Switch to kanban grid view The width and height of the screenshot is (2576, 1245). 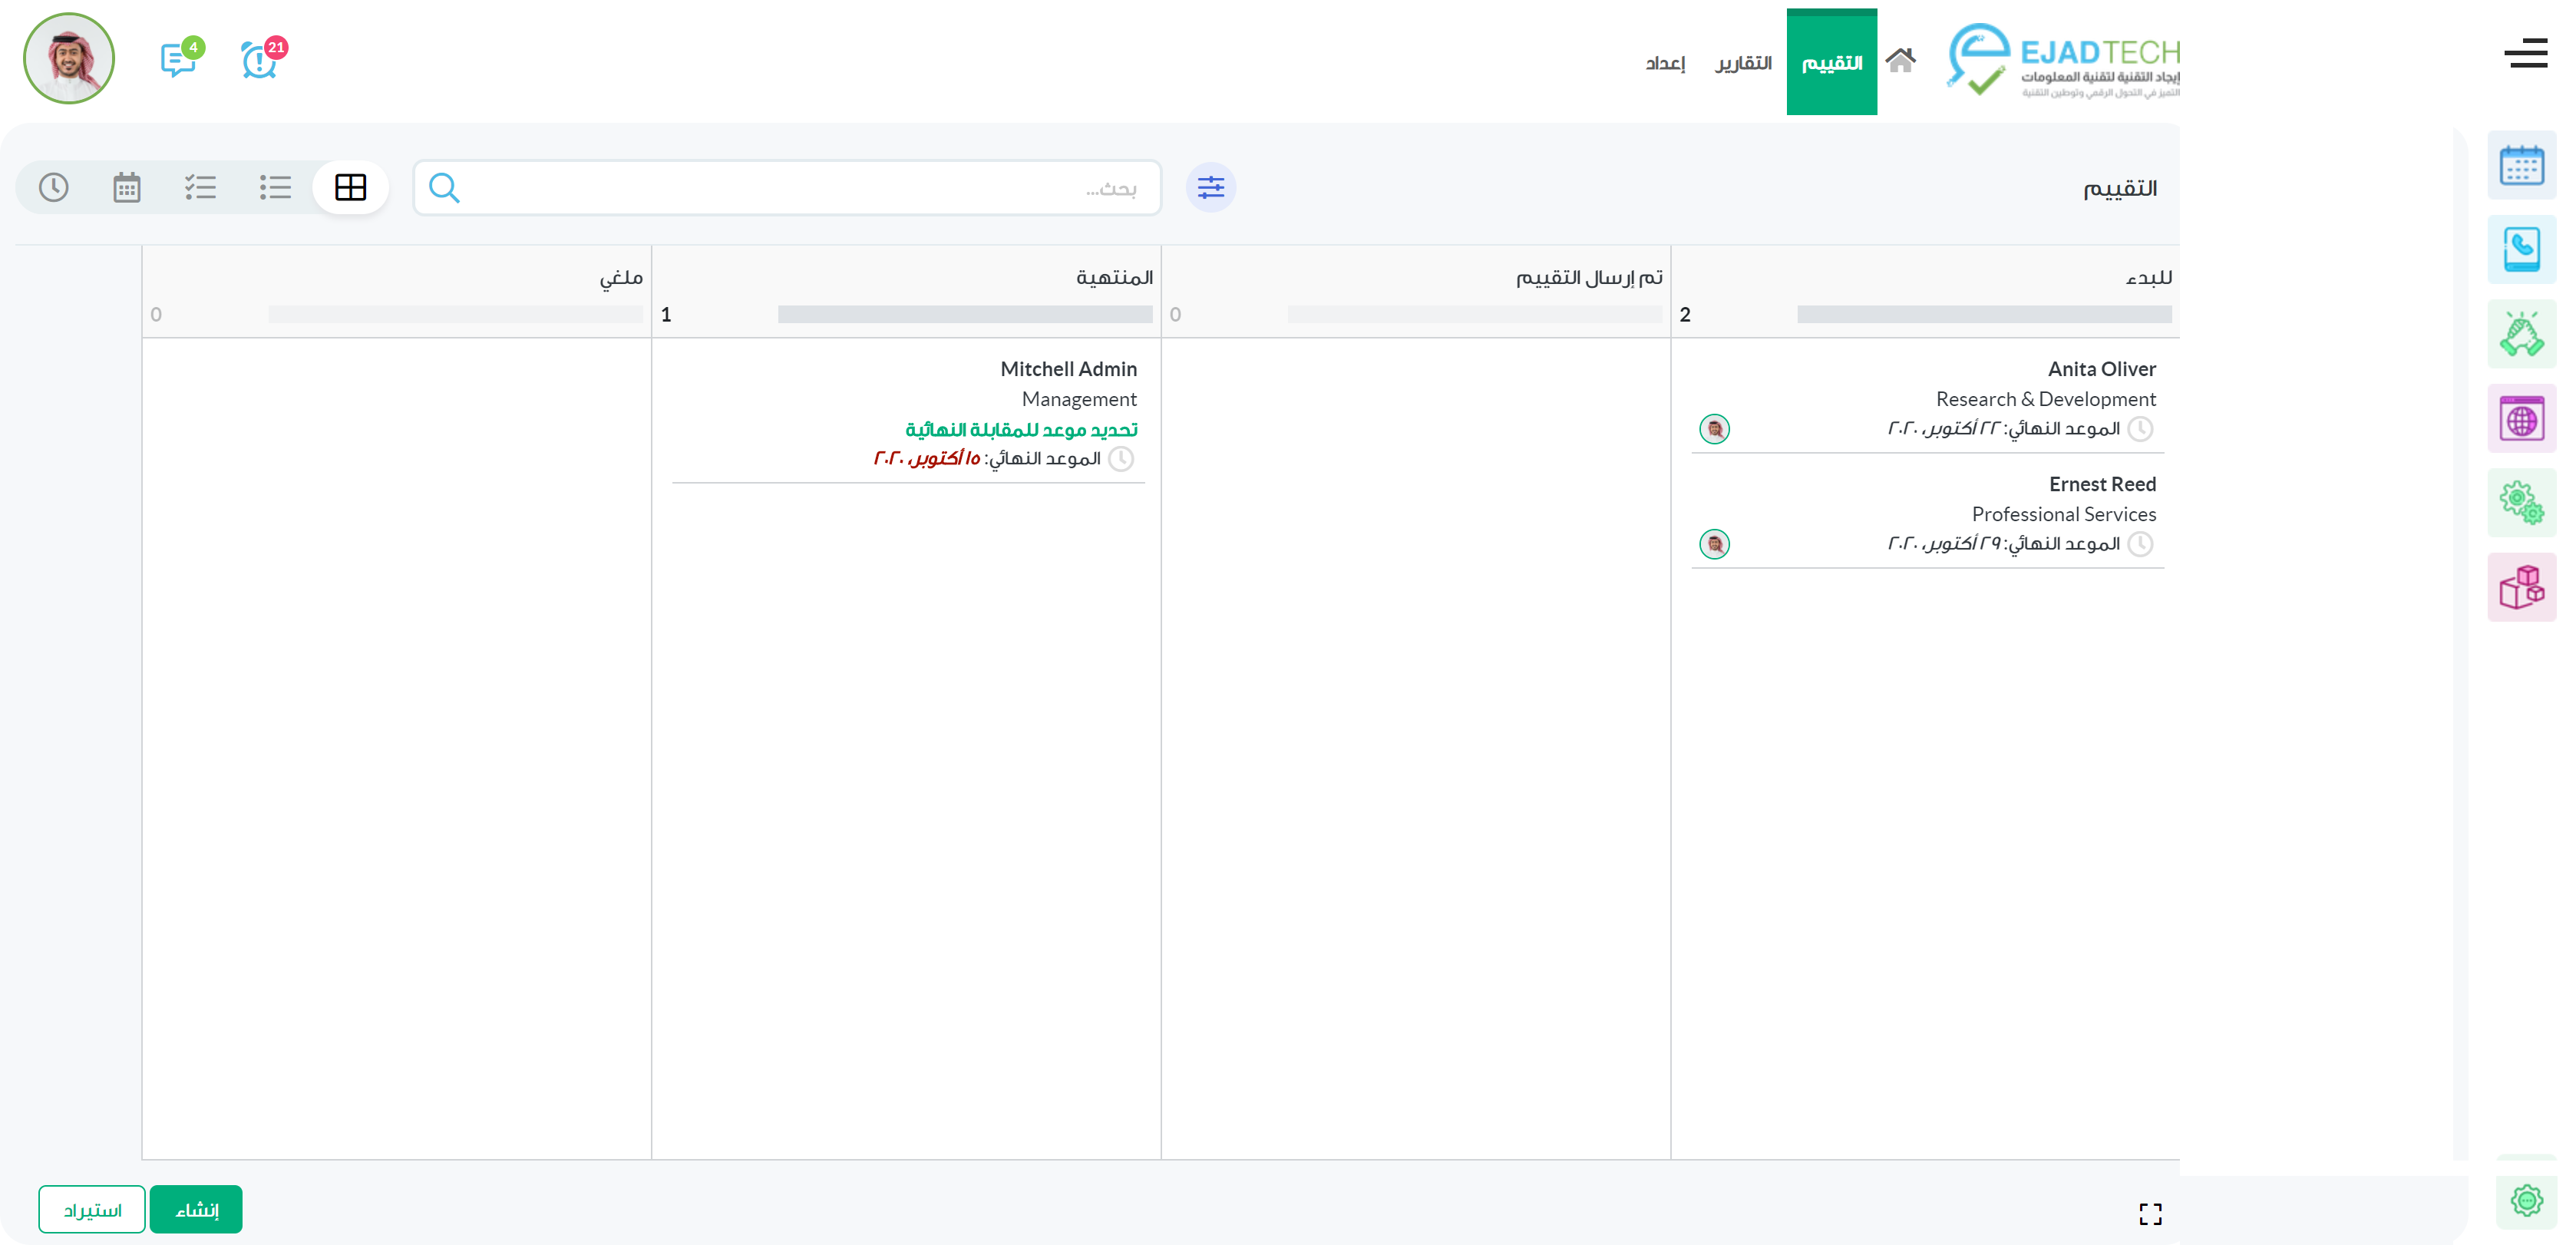[350, 187]
